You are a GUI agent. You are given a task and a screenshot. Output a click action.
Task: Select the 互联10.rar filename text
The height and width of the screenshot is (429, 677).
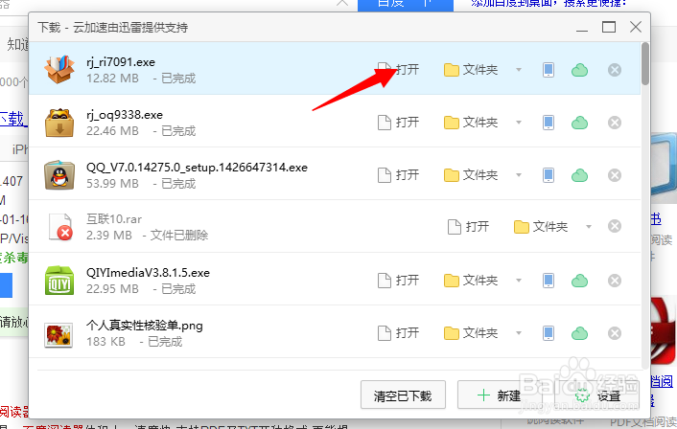coord(114,219)
